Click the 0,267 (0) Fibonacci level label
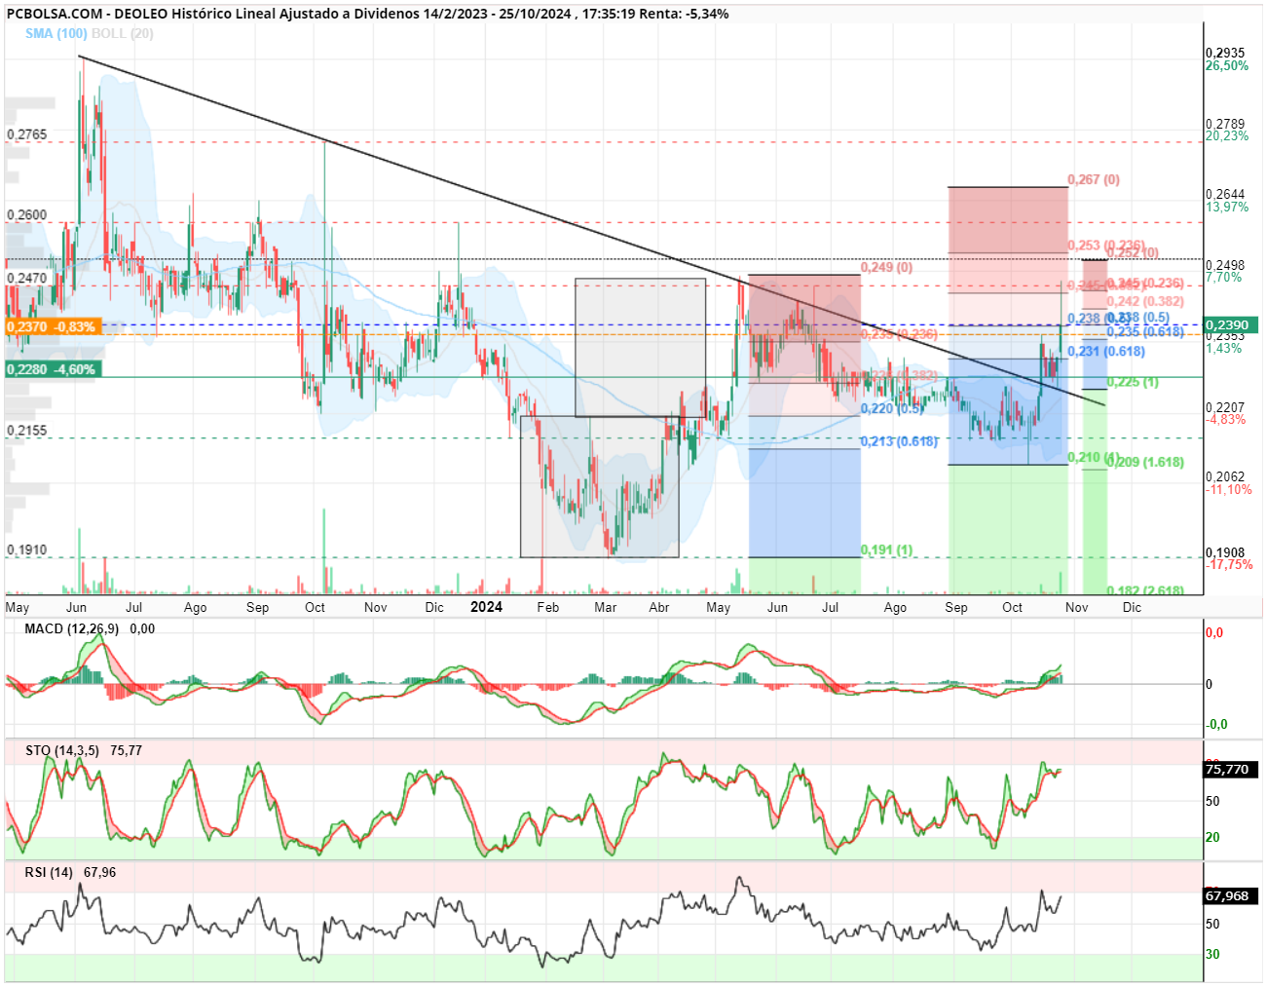 (x=1094, y=179)
